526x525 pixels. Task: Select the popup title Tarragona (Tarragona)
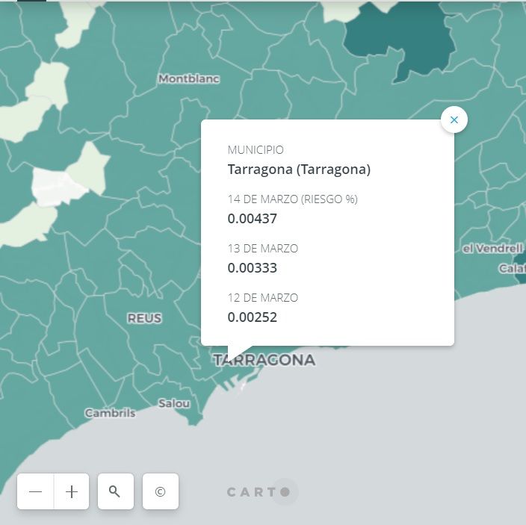299,169
